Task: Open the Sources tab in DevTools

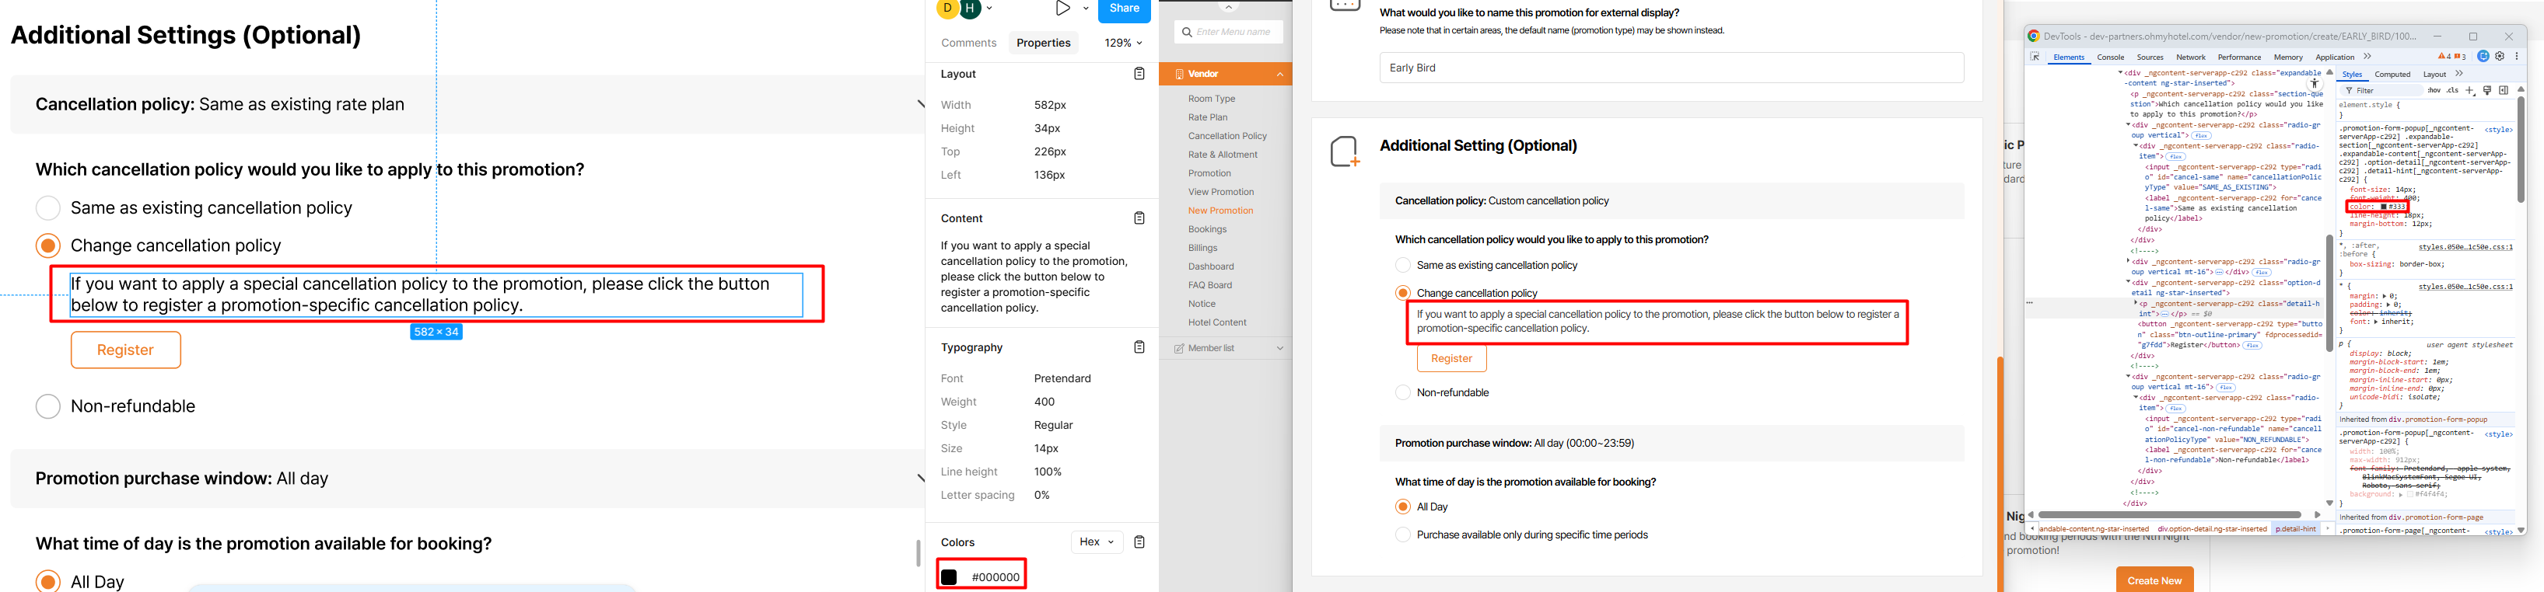Action: point(2150,57)
